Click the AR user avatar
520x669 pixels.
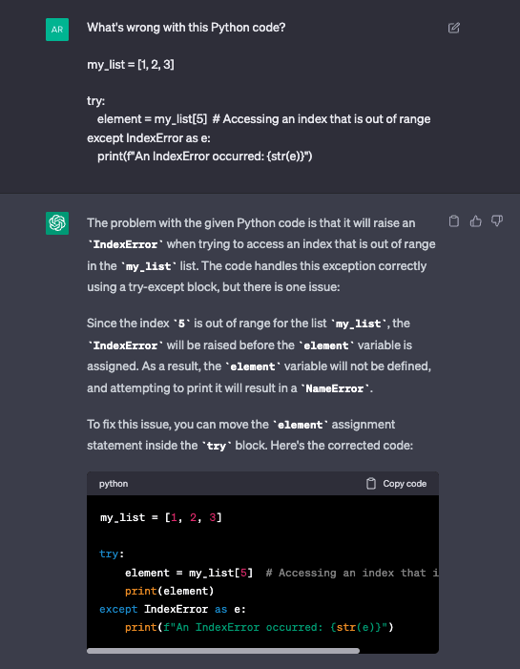pos(57,30)
